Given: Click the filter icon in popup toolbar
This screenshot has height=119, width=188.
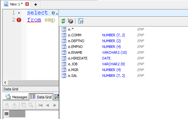Looking at the screenshot, I should tap(70, 21).
